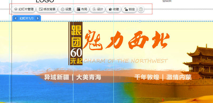This screenshot has height=103, width=213.
Task: Click the round handle on dashed border
Action: tap(140, 21)
